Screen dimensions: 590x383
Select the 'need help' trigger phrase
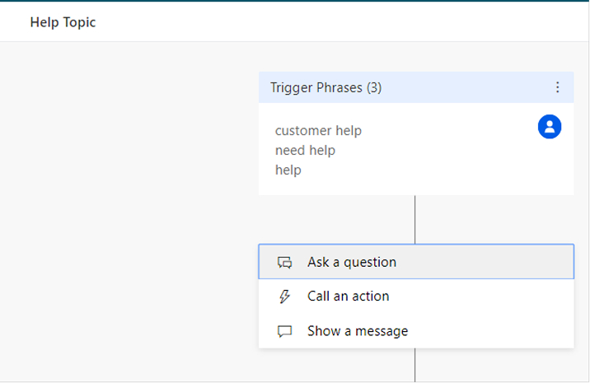click(305, 150)
